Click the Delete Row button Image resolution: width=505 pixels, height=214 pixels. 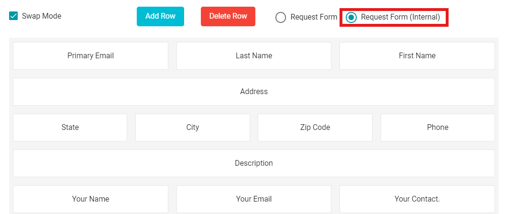click(x=228, y=16)
